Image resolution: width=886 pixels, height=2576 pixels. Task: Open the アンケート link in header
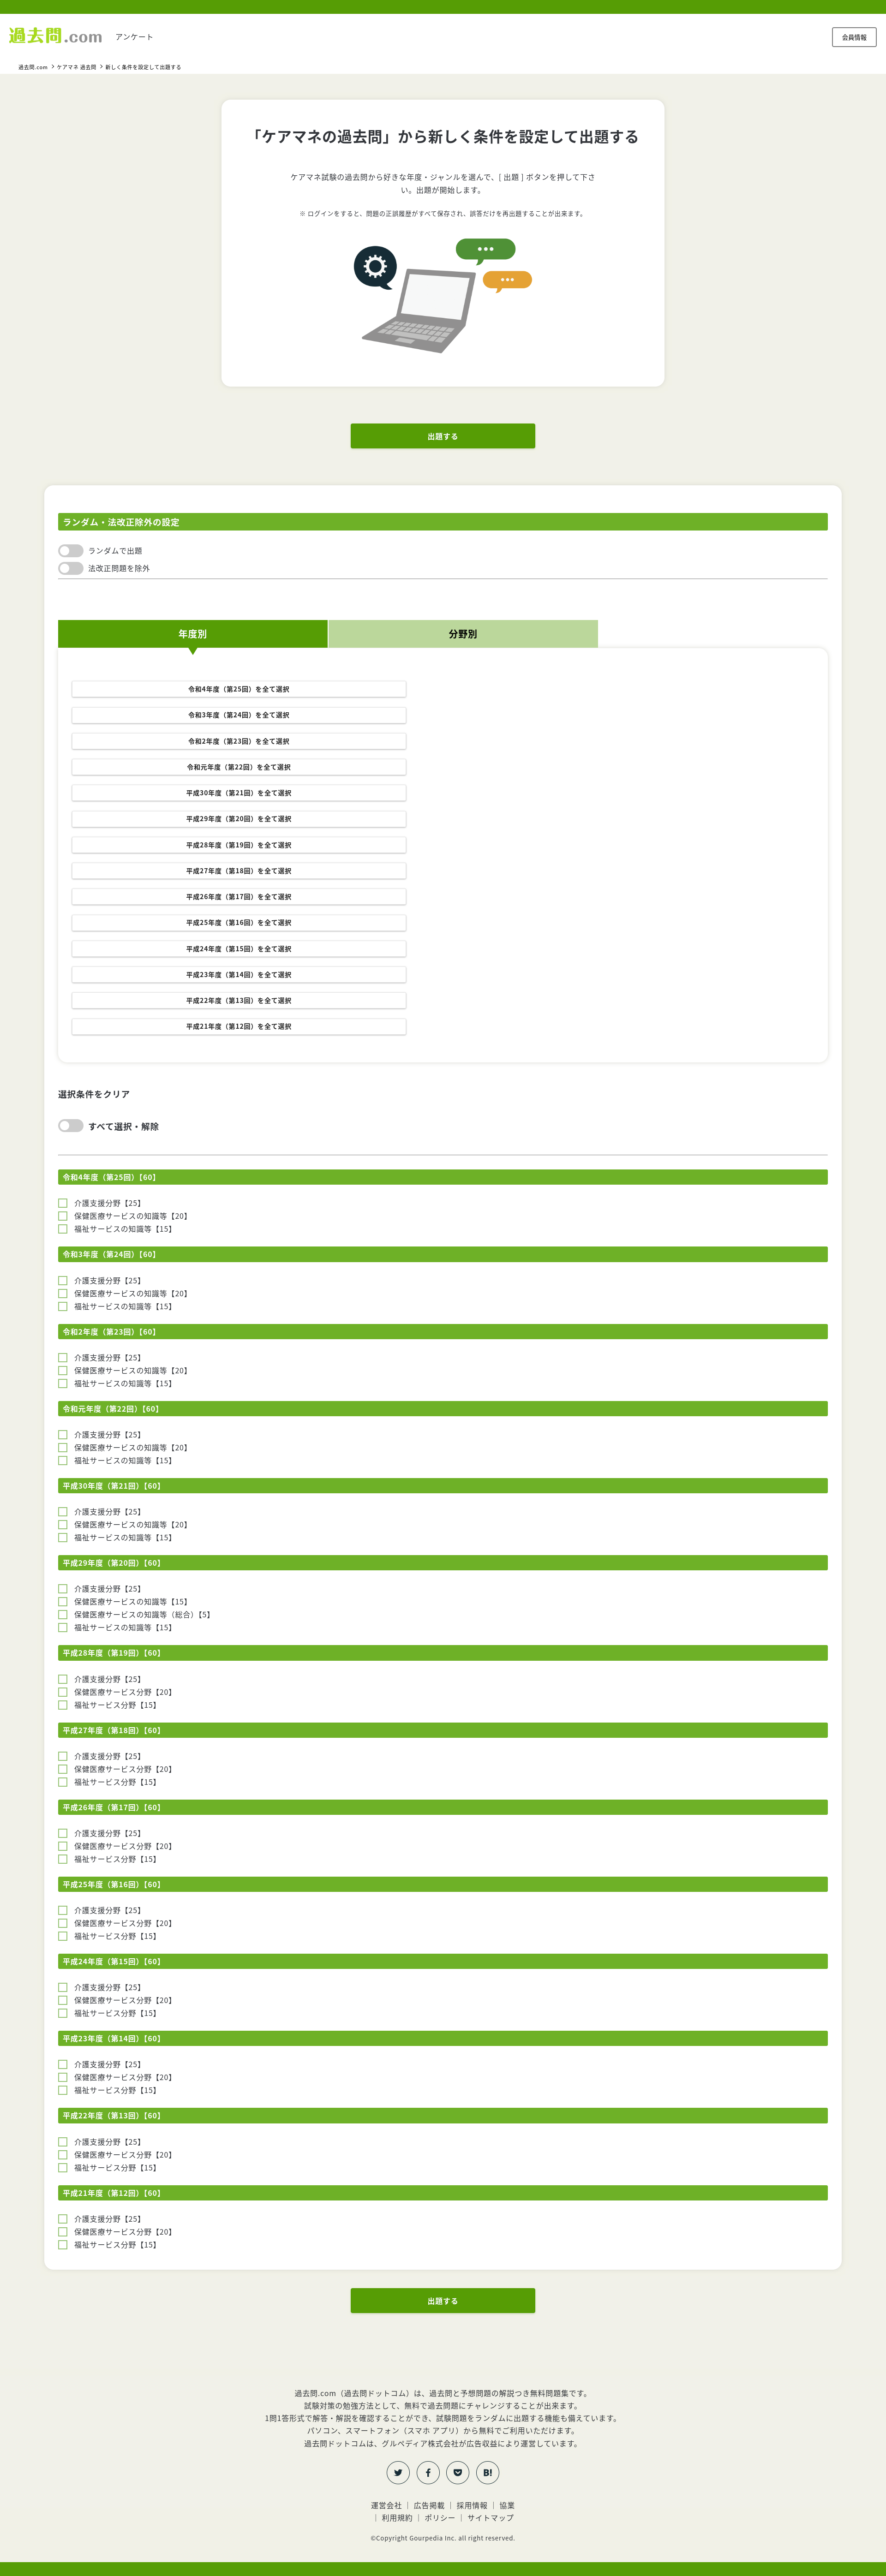(134, 37)
